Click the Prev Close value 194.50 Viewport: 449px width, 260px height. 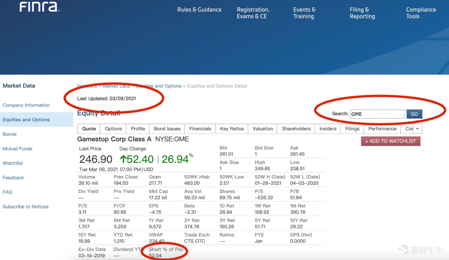click(121, 183)
